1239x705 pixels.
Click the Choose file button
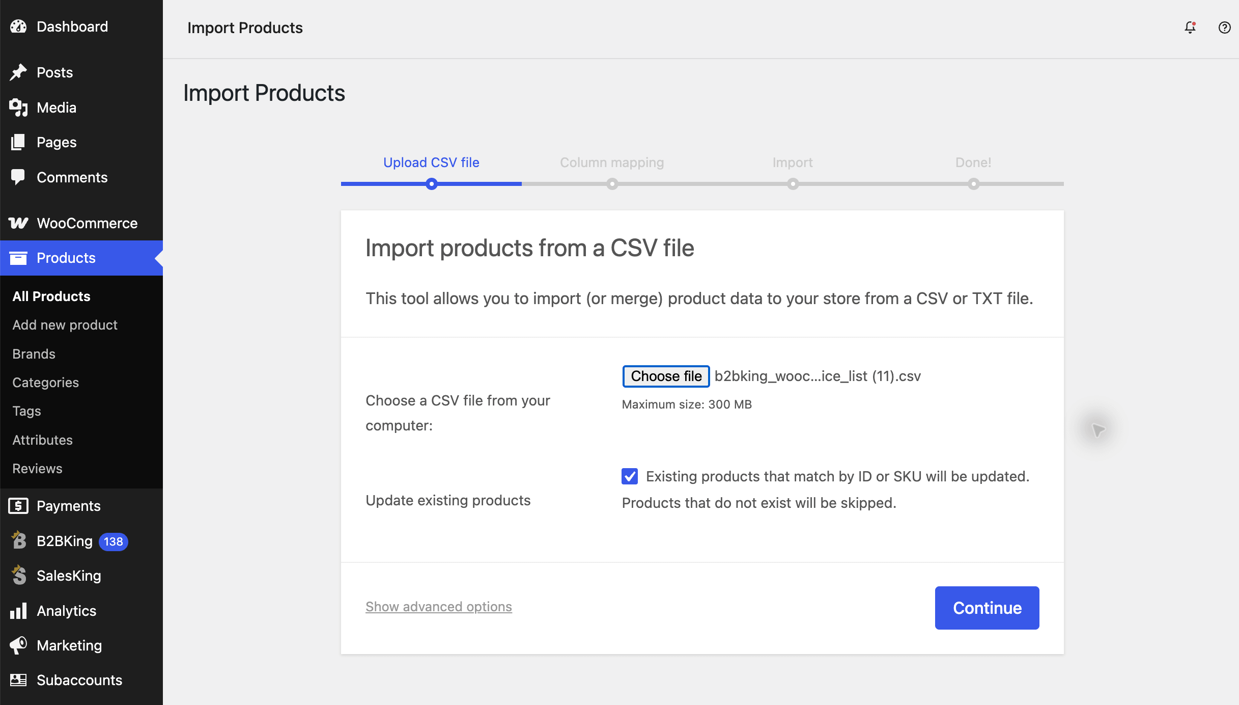coord(666,376)
